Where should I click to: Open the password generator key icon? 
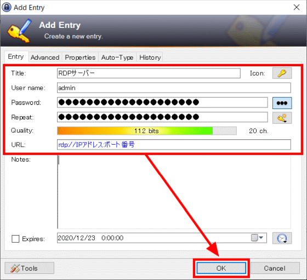click(282, 118)
